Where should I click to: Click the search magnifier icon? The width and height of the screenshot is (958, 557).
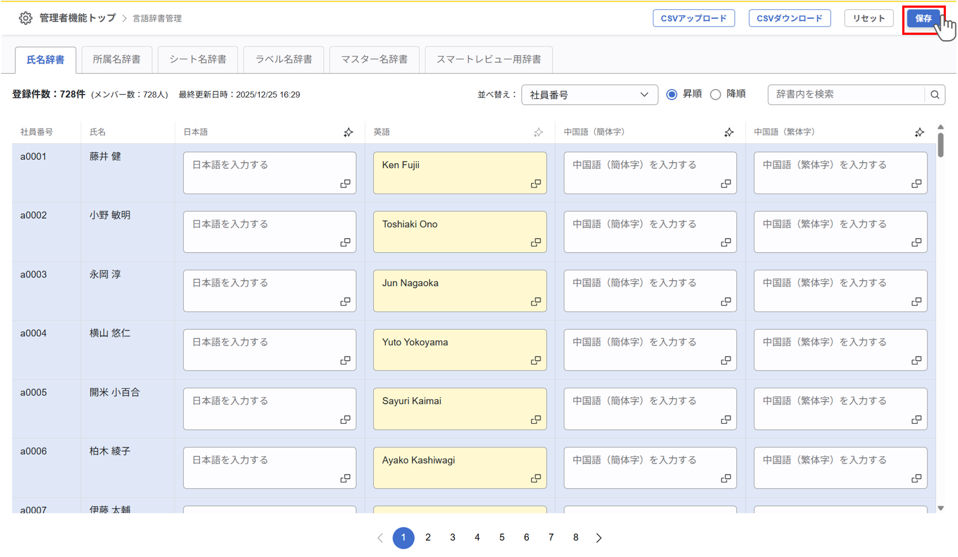coord(935,95)
